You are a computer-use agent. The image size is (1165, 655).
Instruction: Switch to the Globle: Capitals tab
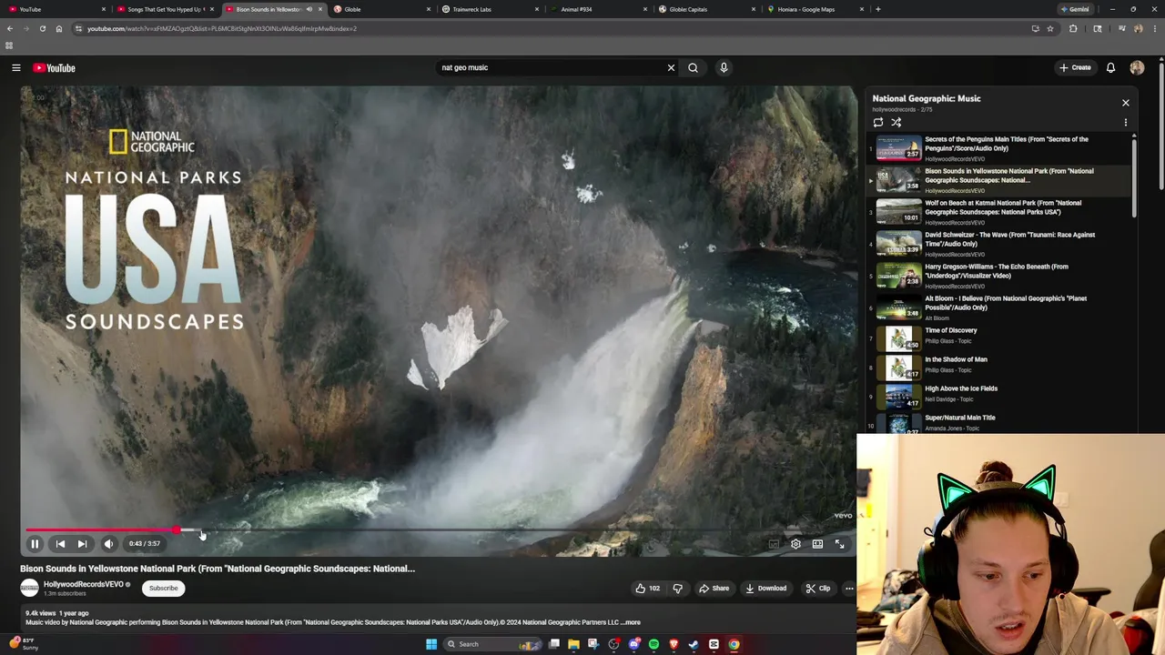click(707, 9)
